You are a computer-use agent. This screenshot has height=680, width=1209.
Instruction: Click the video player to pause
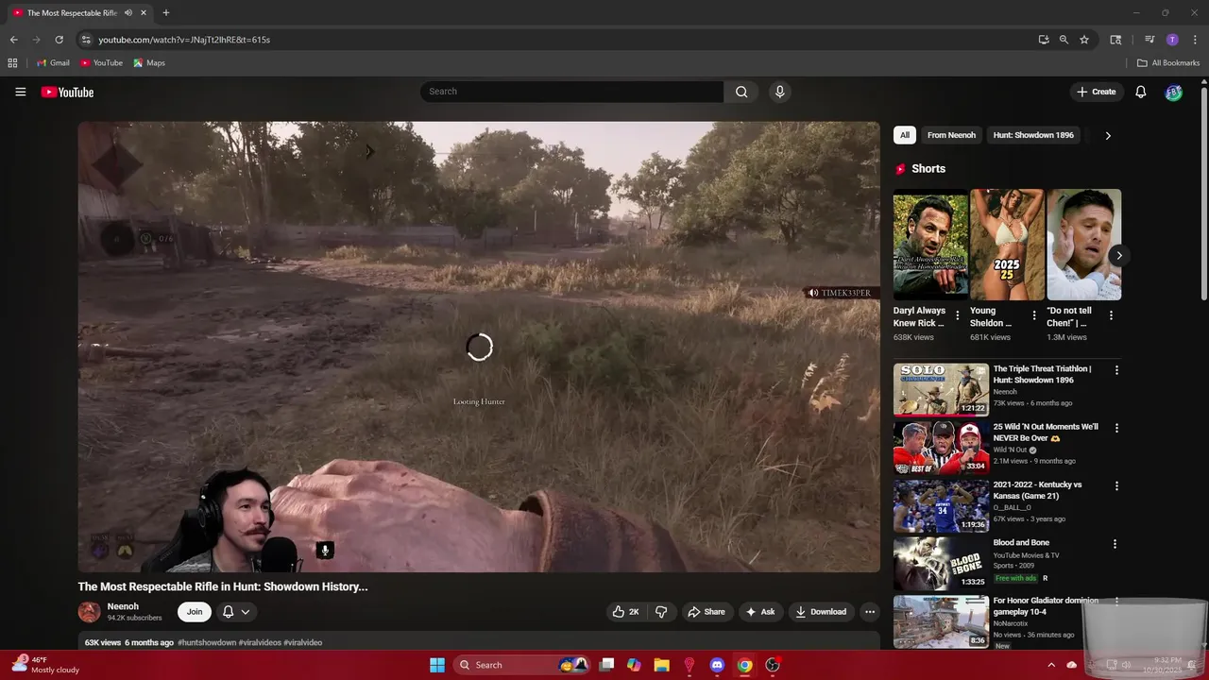point(479,347)
